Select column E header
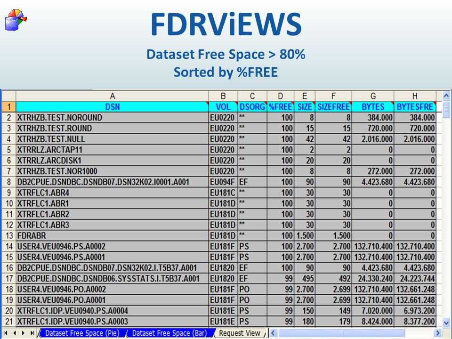Viewport: 452px width, 339px height. (x=305, y=96)
